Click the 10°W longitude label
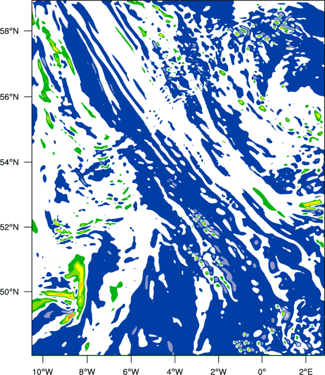Screen dimensions: 325x375 [43, 371]
